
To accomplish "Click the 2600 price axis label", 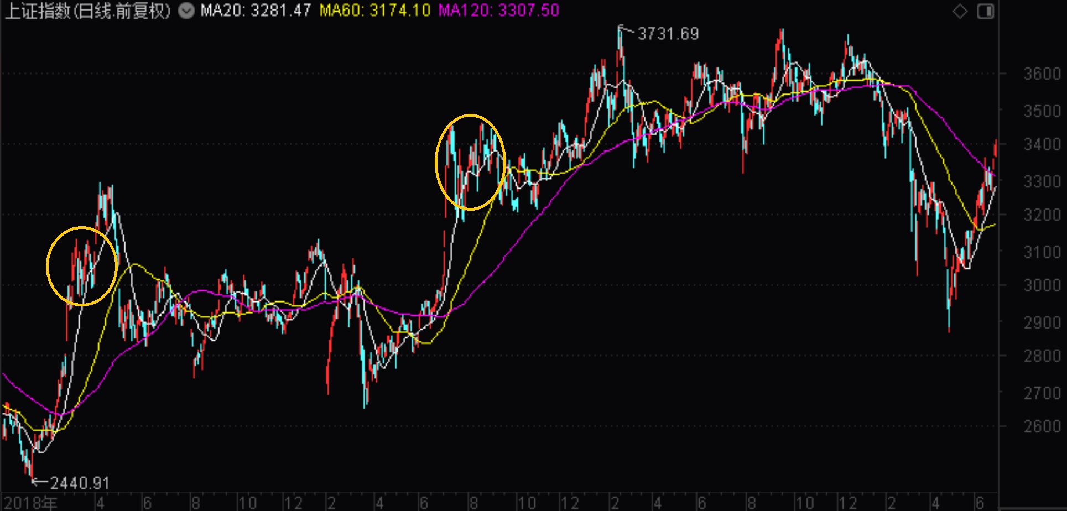I will (1042, 426).
